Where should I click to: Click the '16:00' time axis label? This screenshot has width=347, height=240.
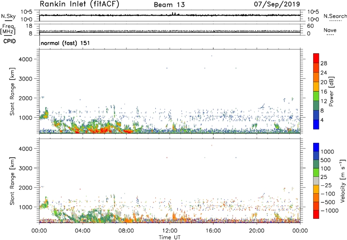[x=213, y=231]
